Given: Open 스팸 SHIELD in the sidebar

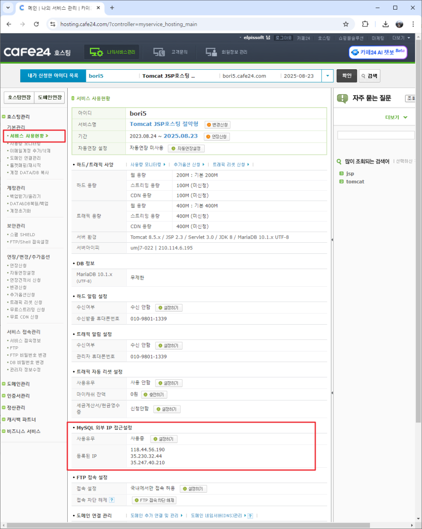Looking at the screenshot, I should [x=22, y=235].
